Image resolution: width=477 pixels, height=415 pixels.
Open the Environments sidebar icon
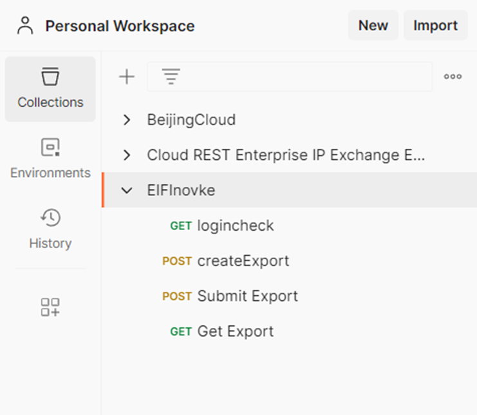[x=50, y=147]
